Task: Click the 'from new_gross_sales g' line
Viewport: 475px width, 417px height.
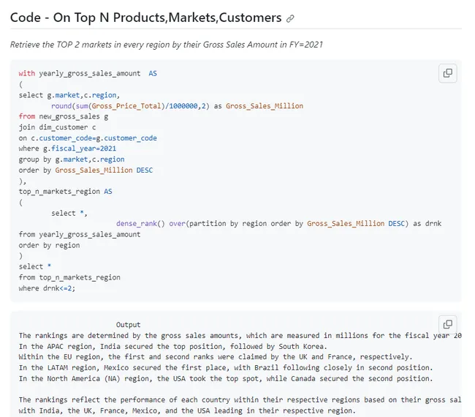Action: tap(64, 116)
